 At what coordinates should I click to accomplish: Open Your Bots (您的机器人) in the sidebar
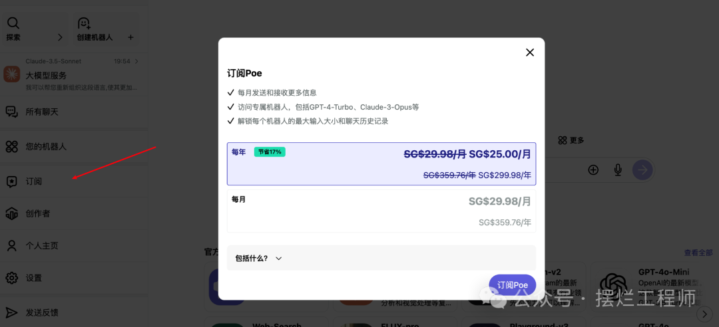click(45, 146)
